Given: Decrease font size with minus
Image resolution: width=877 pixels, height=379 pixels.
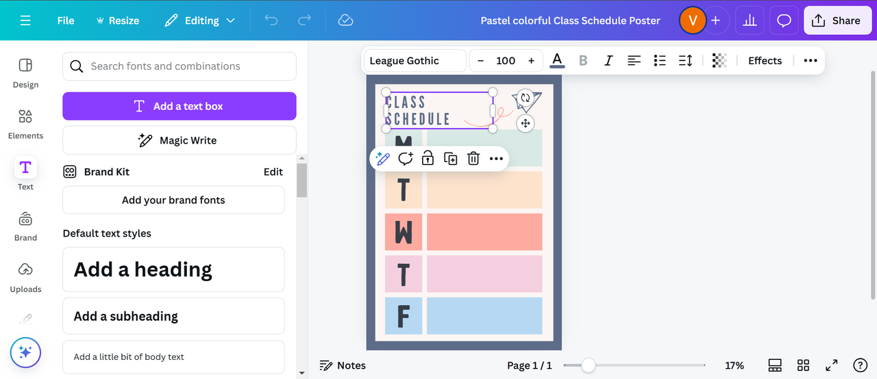Looking at the screenshot, I should [480, 60].
